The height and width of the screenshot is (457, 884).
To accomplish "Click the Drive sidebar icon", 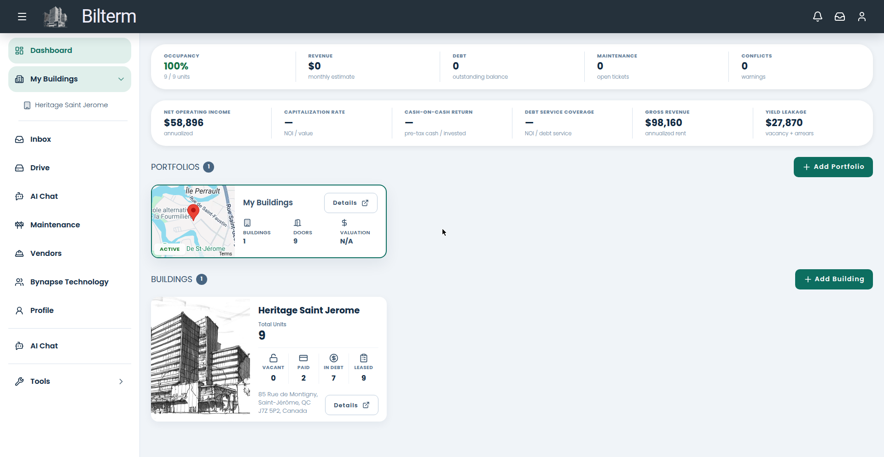I will point(19,168).
